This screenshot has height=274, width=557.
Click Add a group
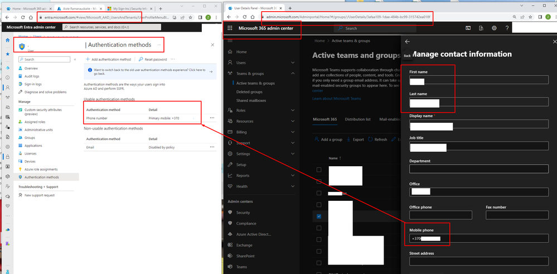point(328,140)
